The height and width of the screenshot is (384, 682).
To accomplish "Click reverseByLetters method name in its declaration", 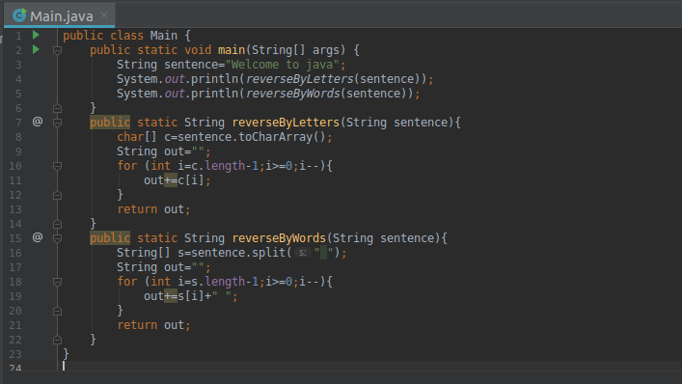I will [x=286, y=123].
